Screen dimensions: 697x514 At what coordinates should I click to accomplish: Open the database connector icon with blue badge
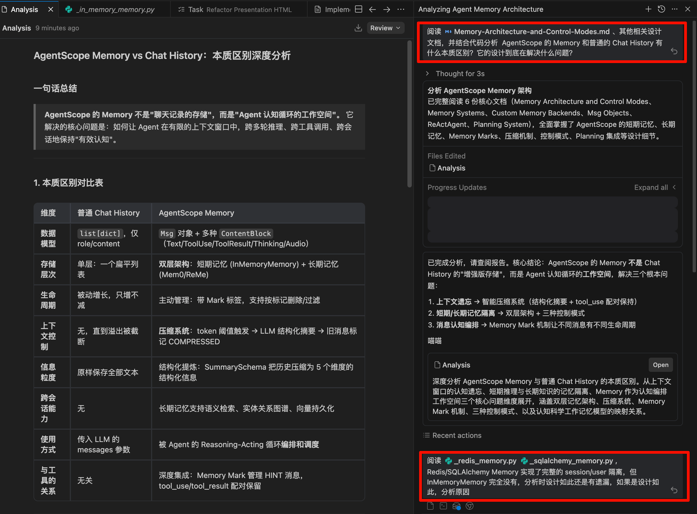pos(456,506)
